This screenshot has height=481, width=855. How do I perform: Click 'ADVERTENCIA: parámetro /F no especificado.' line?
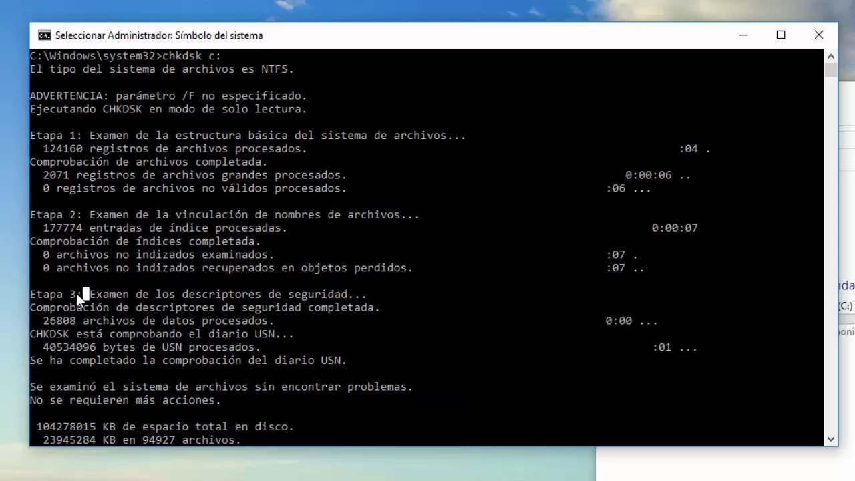point(168,96)
